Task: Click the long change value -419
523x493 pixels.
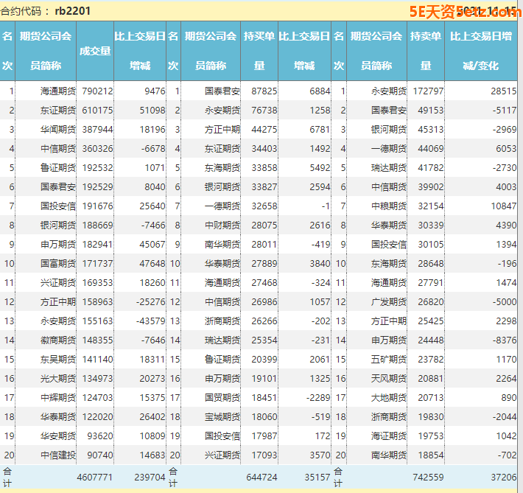Action: point(321,245)
